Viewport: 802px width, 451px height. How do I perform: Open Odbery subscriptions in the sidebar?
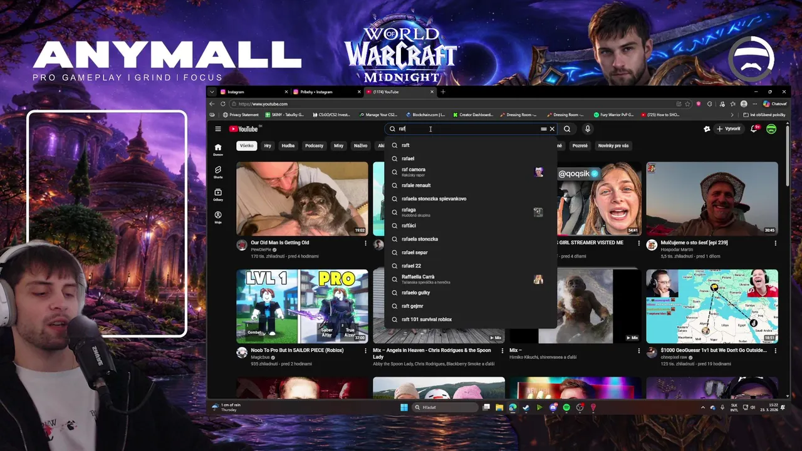218,195
